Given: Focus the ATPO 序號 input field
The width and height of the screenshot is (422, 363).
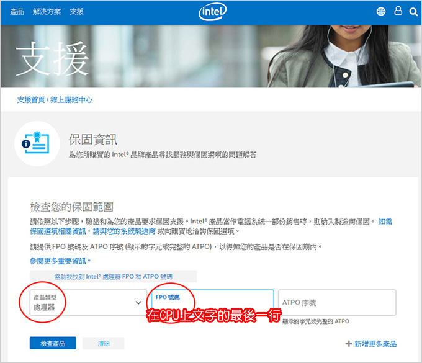Looking at the screenshot, I should (x=337, y=302).
